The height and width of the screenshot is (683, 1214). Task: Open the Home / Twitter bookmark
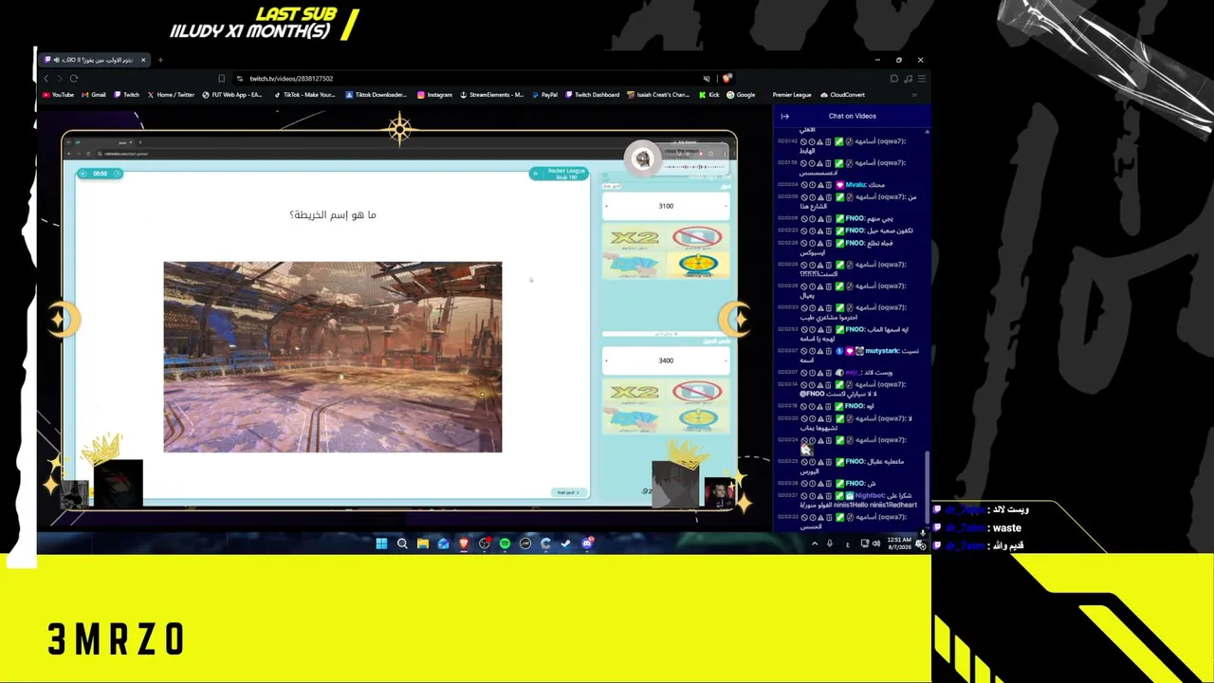pyautogui.click(x=172, y=95)
